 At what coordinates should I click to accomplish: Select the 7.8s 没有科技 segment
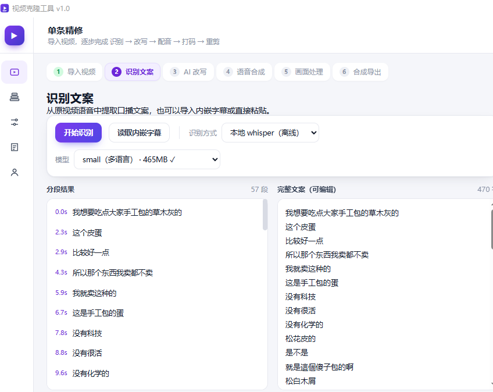[x=156, y=333]
